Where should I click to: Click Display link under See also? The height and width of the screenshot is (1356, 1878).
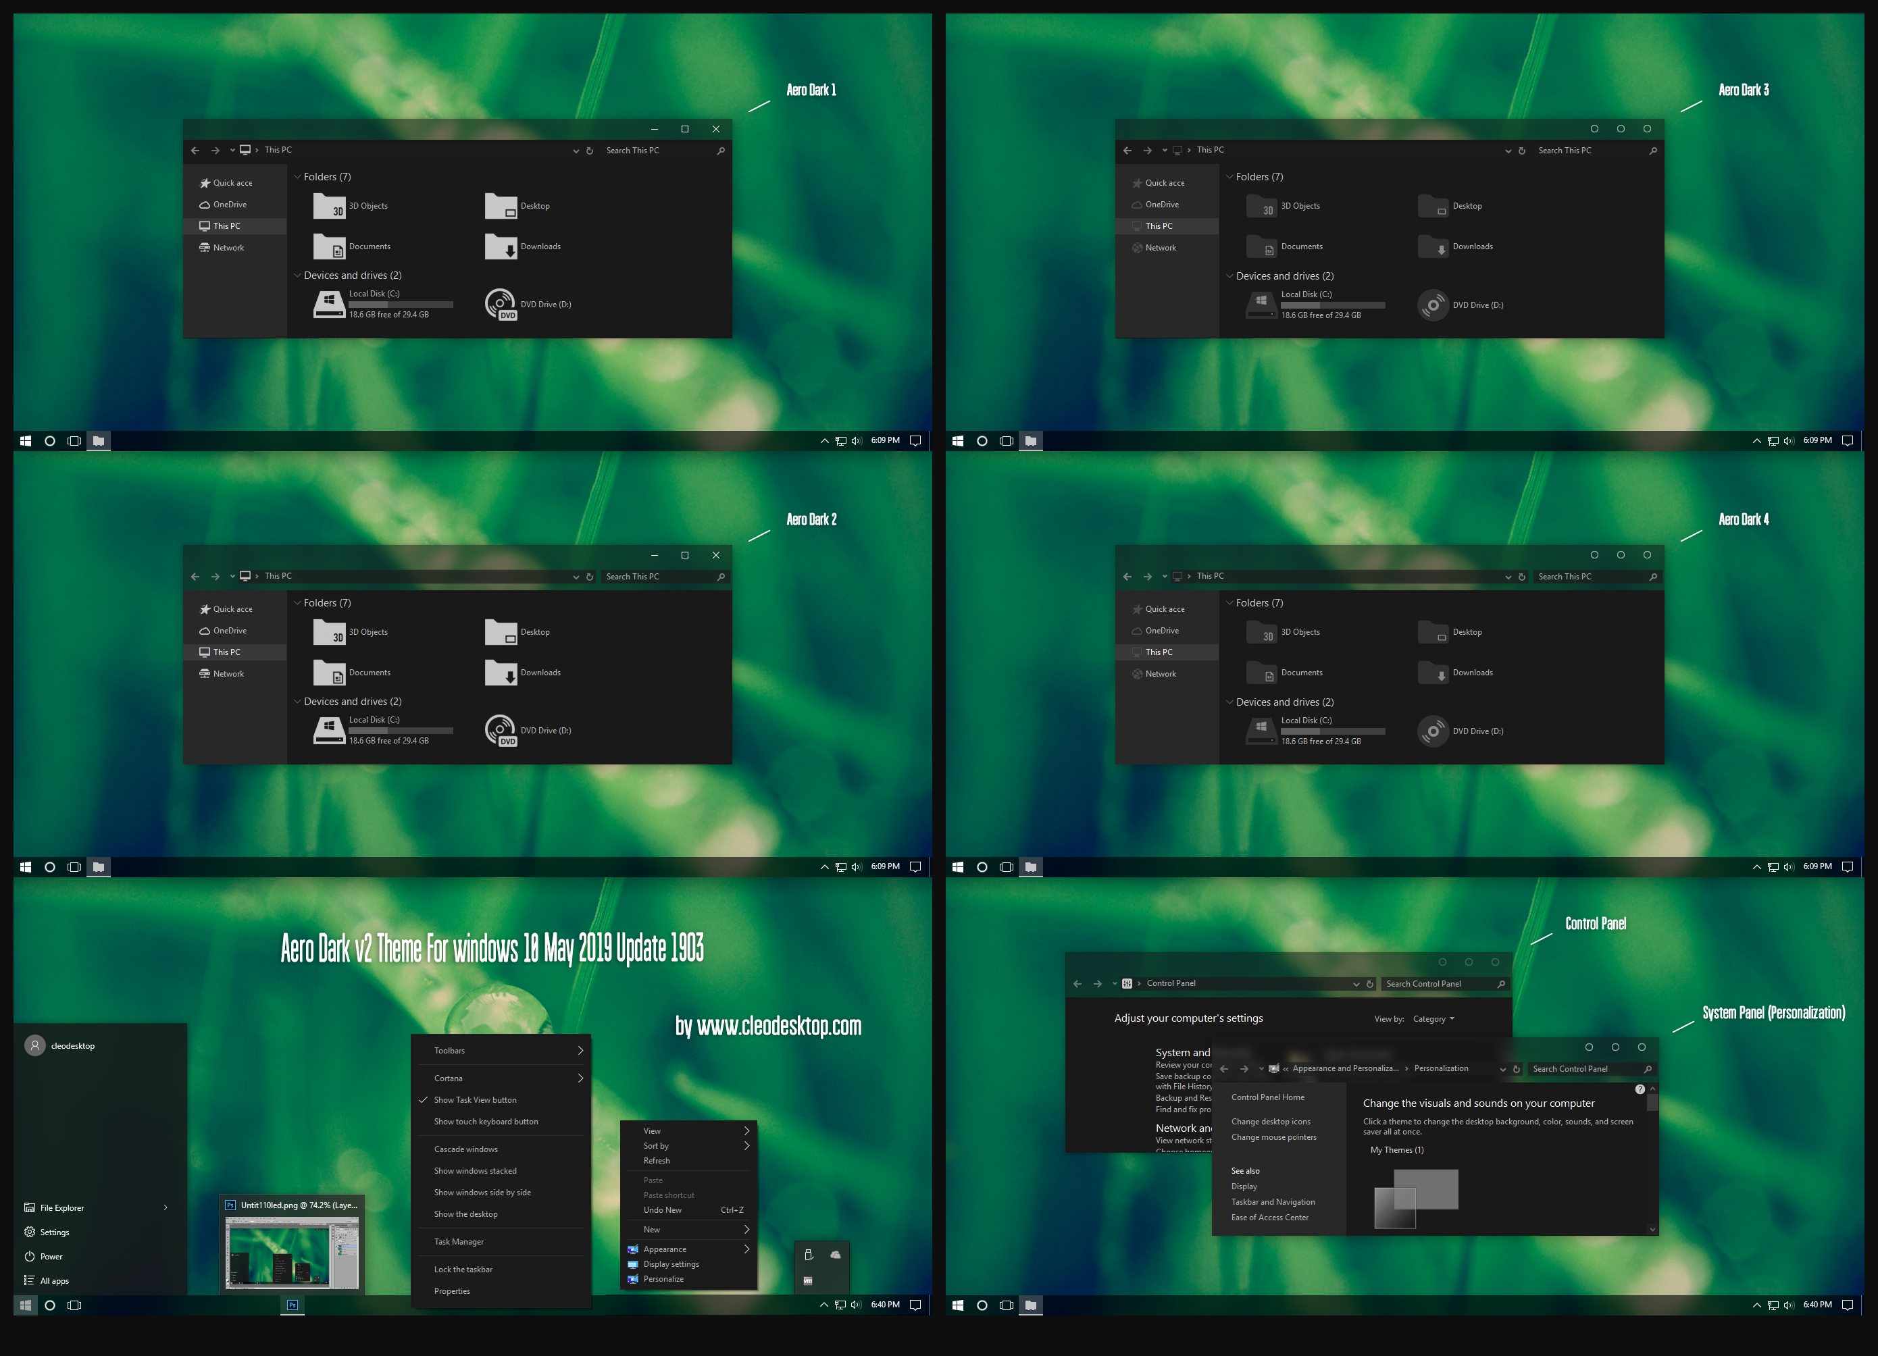pos(1244,1187)
